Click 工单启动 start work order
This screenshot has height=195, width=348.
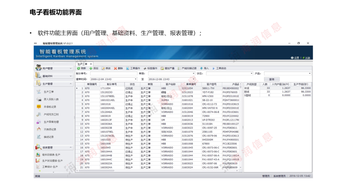[219, 69]
